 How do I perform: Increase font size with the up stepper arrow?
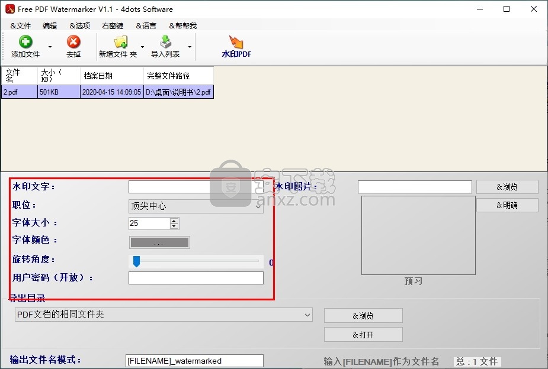(x=174, y=221)
